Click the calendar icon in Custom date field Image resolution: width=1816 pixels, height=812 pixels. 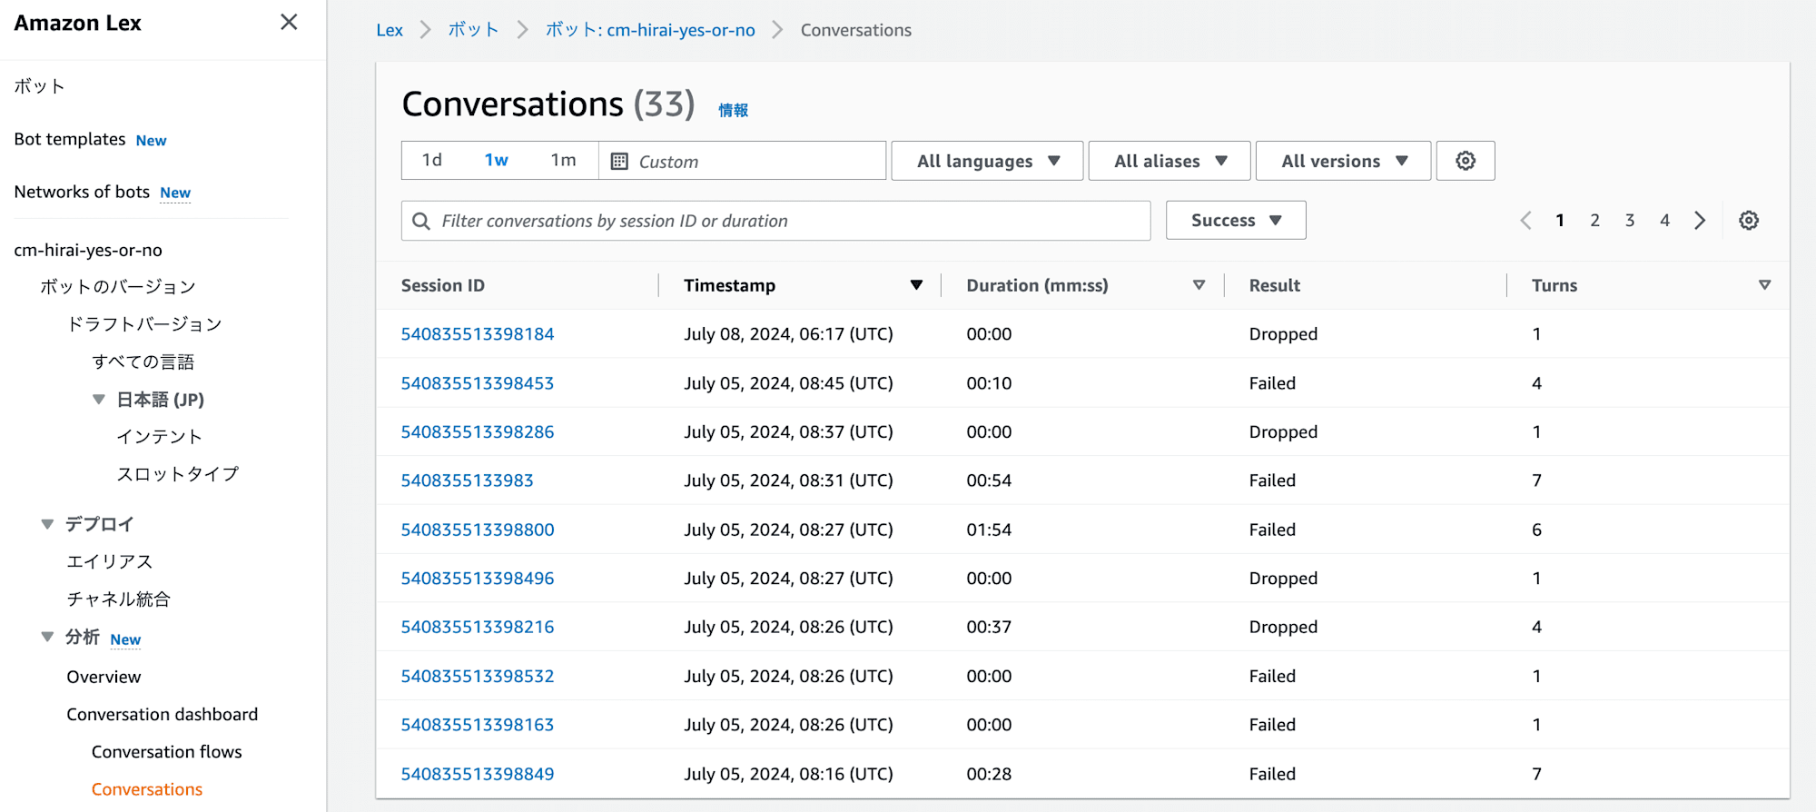point(619,161)
